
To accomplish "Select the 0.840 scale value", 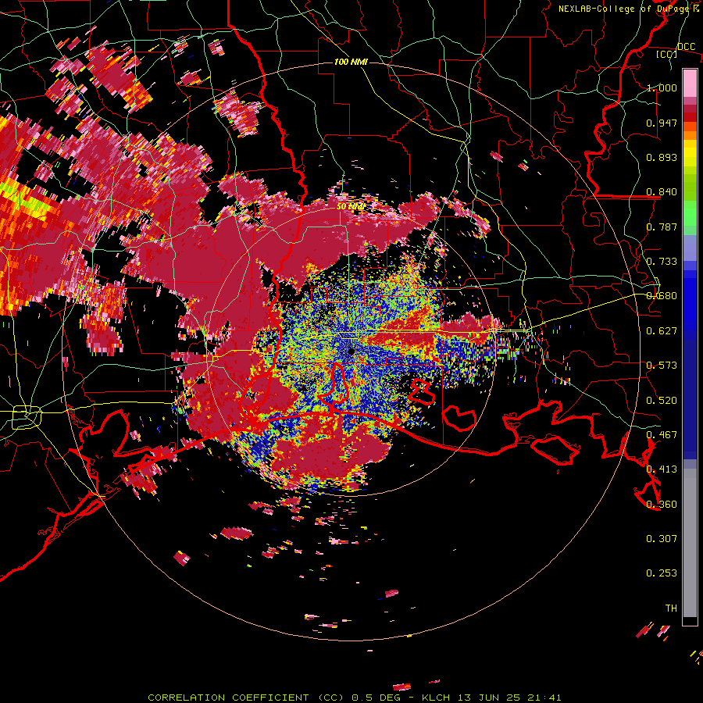I will [x=662, y=192].
